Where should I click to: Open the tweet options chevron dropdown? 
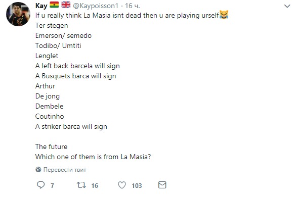click(287, 6)
